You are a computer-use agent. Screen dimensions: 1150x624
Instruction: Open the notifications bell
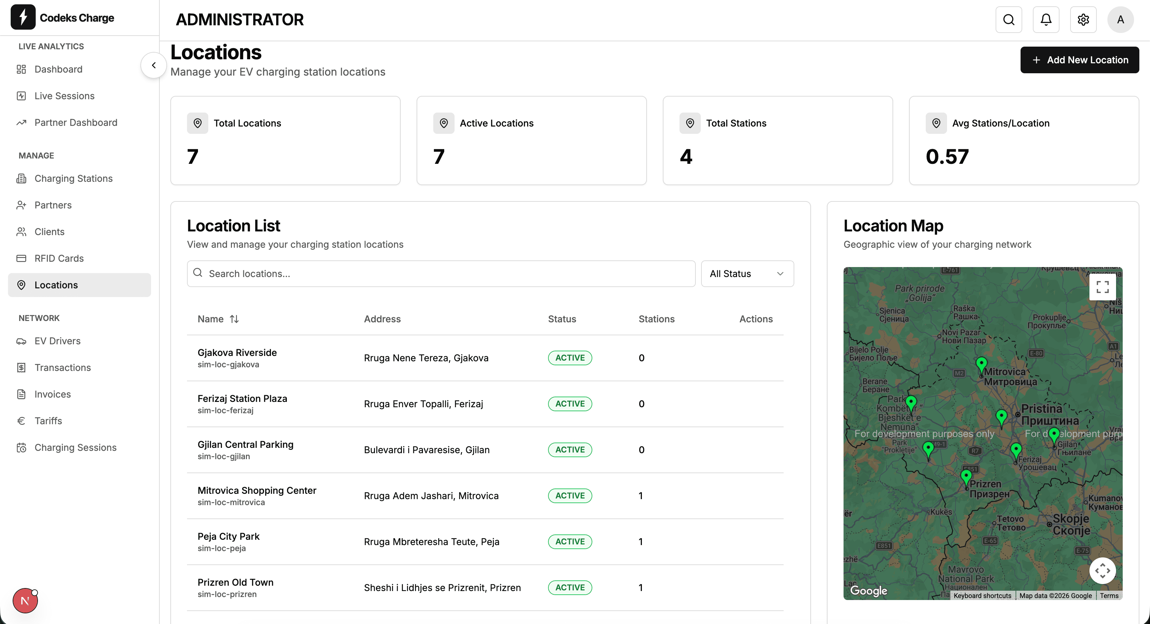[x=1046, y=19]
